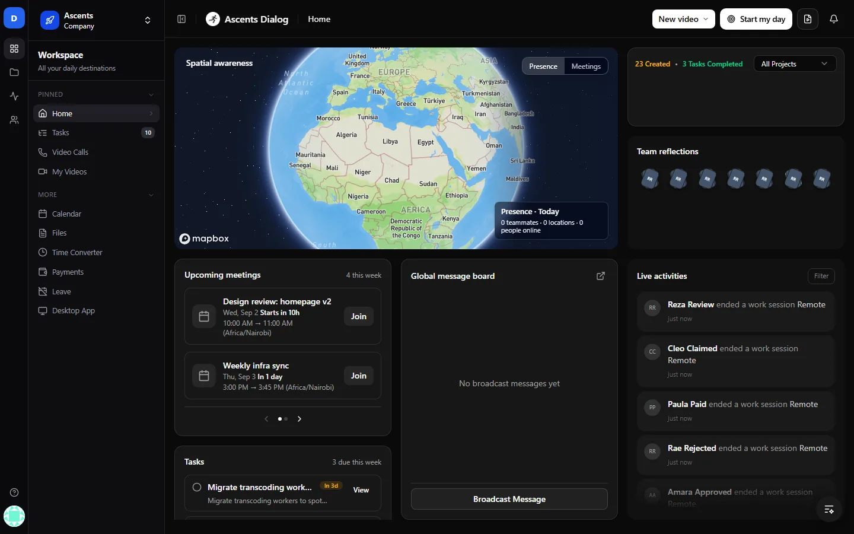Open the dashboard grid icon in left rail
The height and width of the screenshot is (534, 854).
(x=14, y=49)
